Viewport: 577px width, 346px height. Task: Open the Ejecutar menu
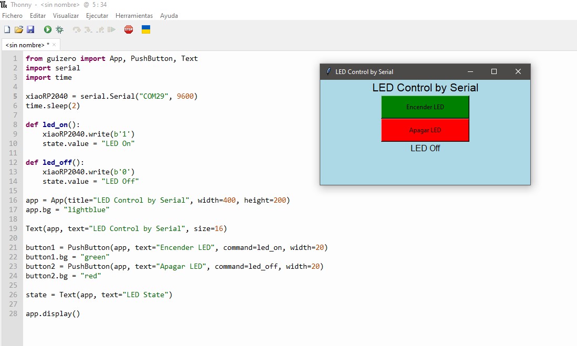tap(97, 15)
